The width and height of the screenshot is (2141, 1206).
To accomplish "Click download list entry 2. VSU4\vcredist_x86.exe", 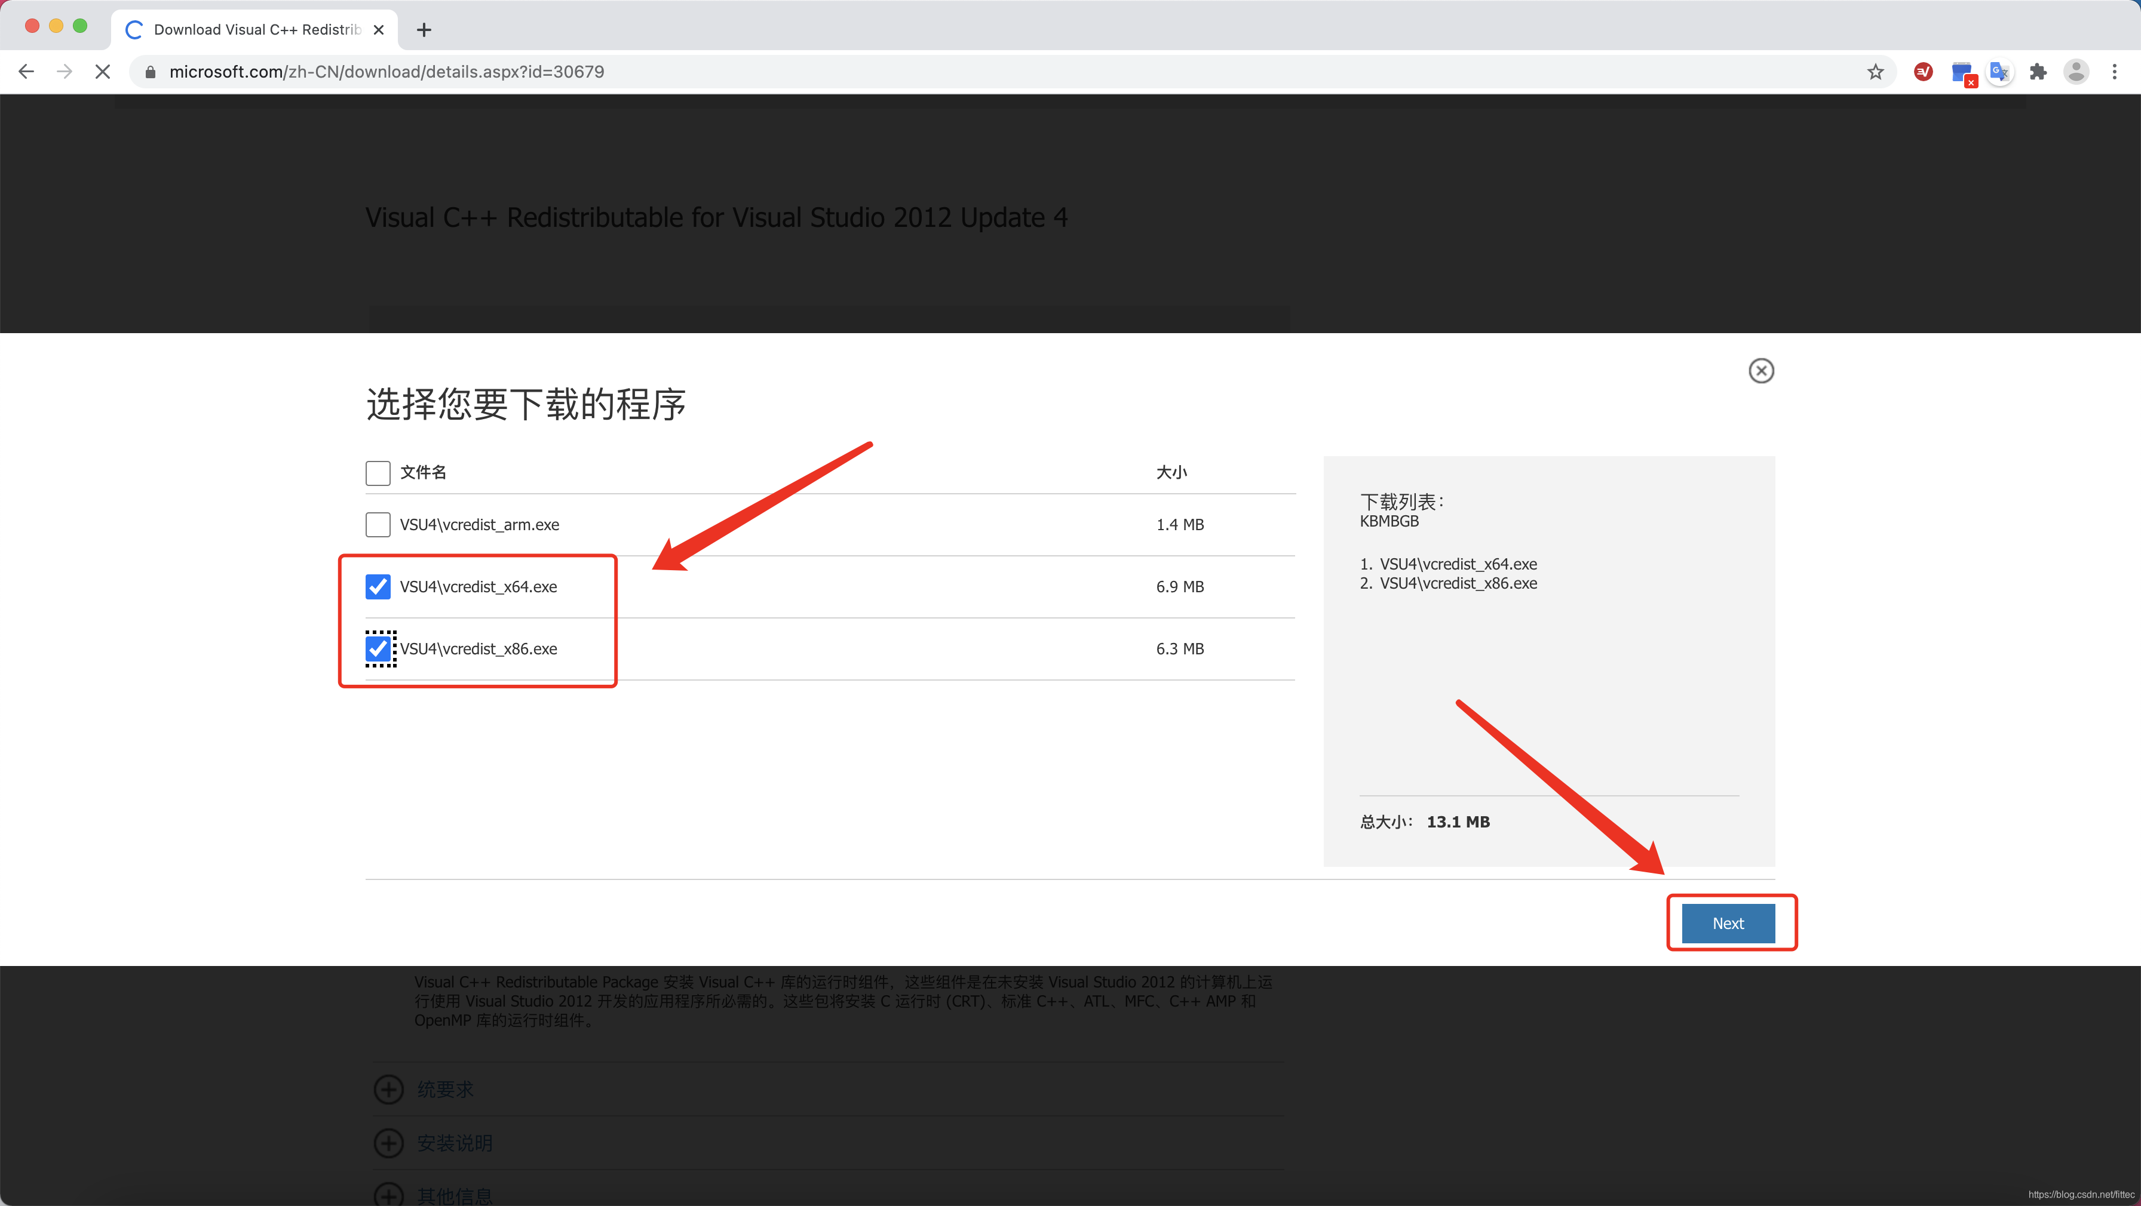I will pos(1448,583).
